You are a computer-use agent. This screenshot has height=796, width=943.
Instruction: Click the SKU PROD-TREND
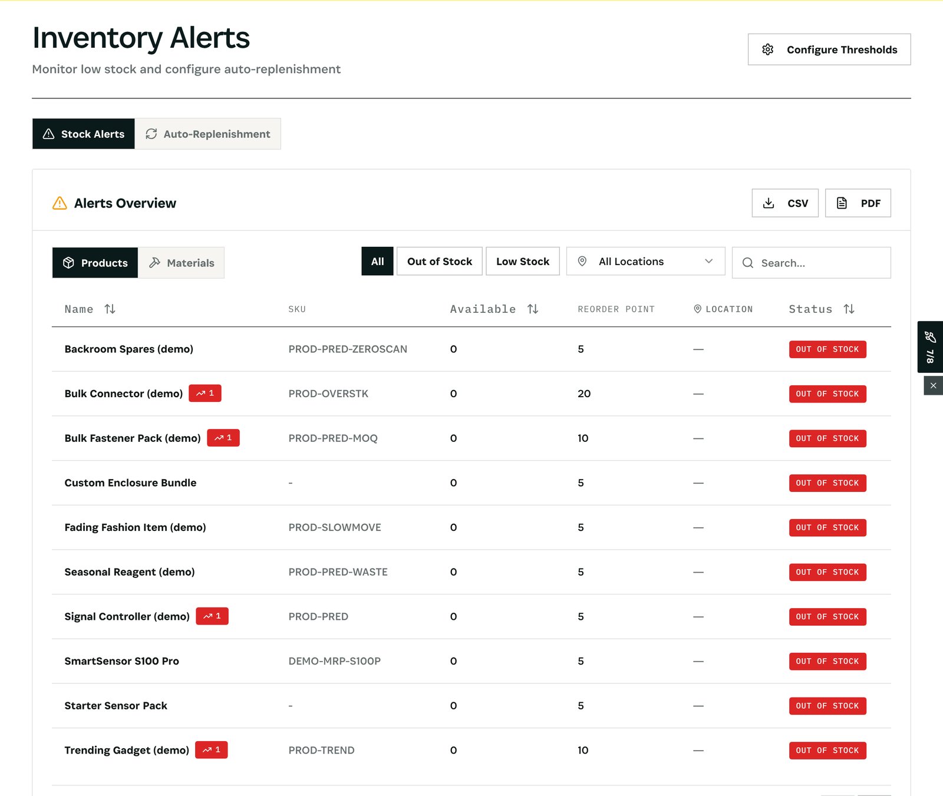322,750
